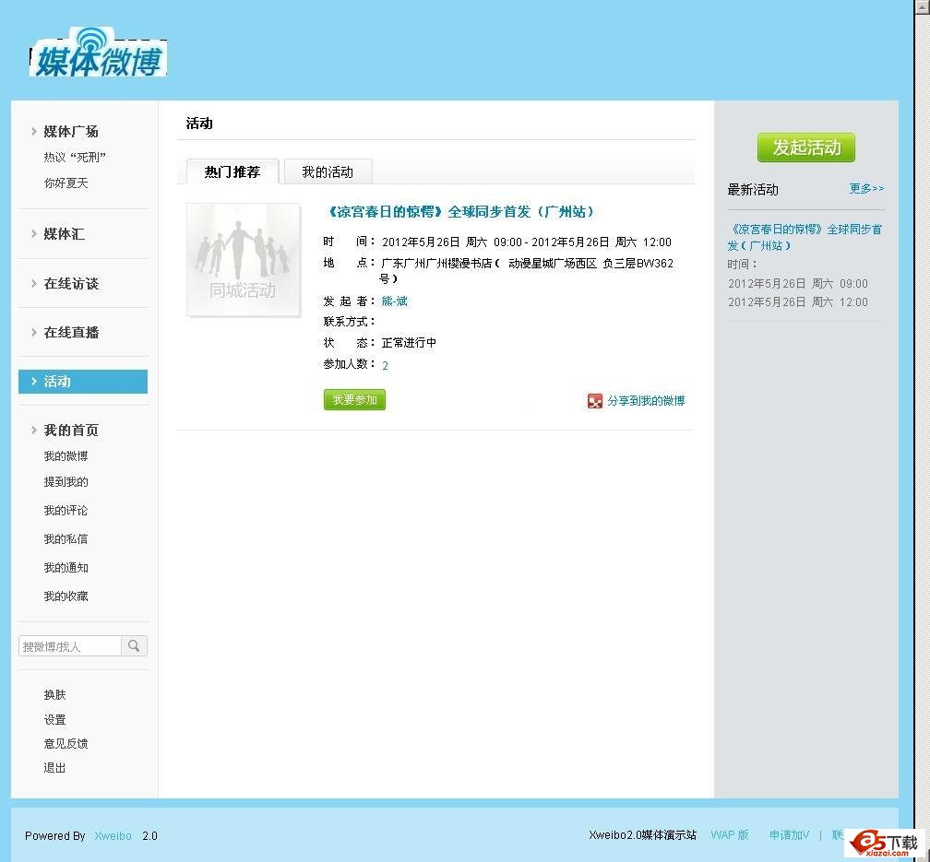930x862 pixels.
Task: Open 意见反馈 feedback link
Action: tap(66, 743)
